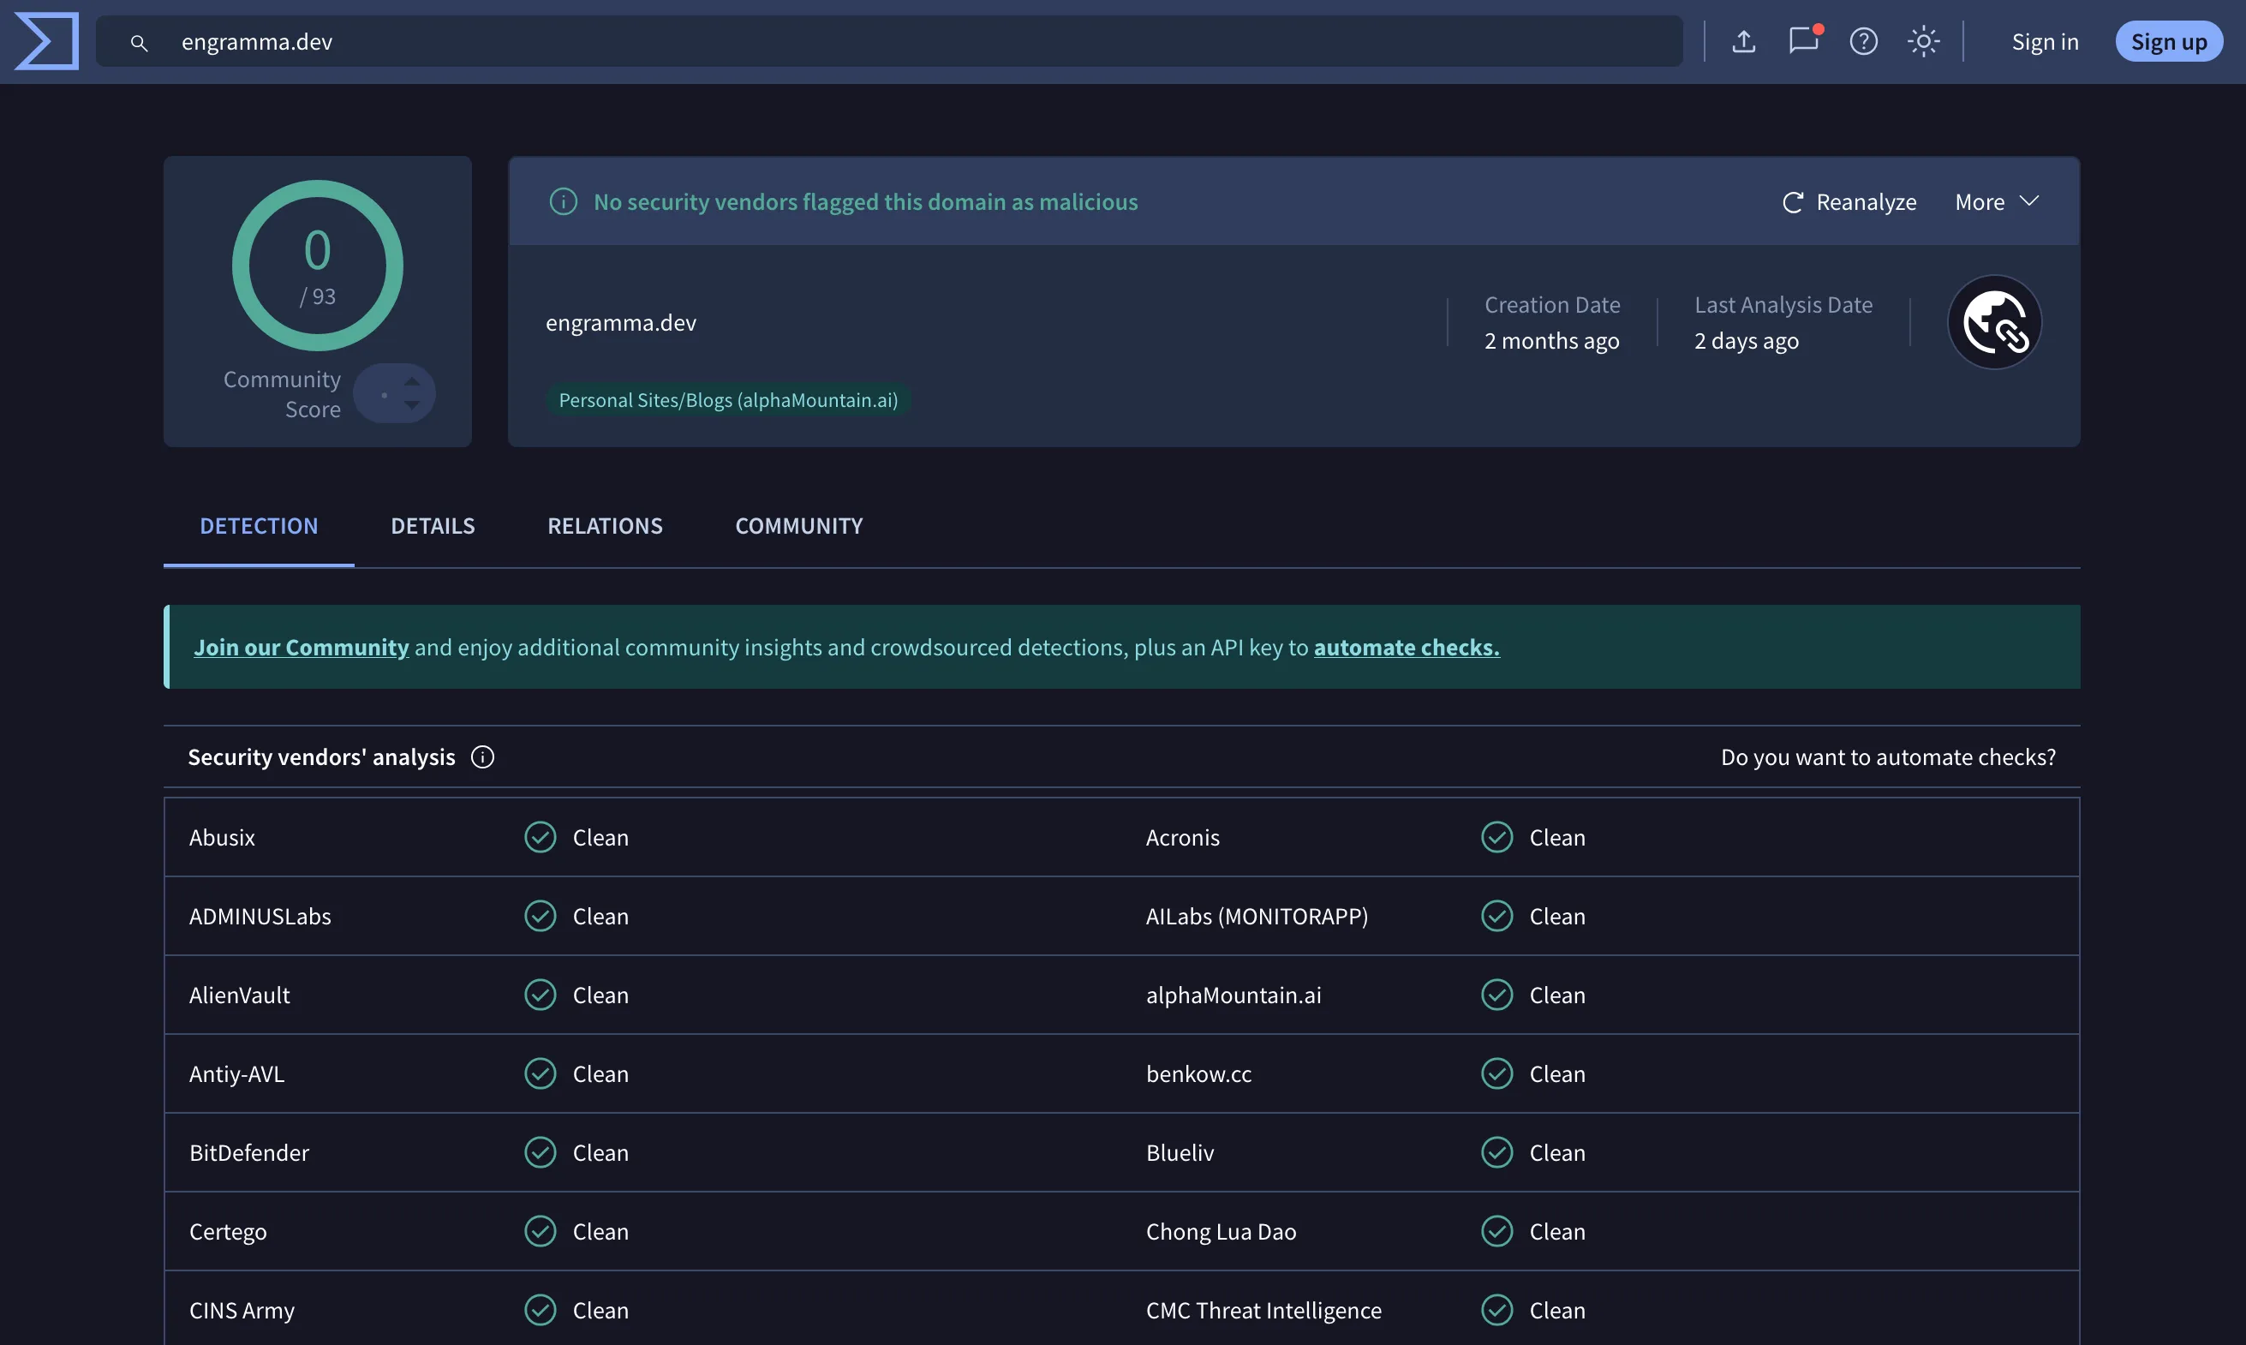
Task: Click the VirusTotal logo icon
Action: (46, 41)
